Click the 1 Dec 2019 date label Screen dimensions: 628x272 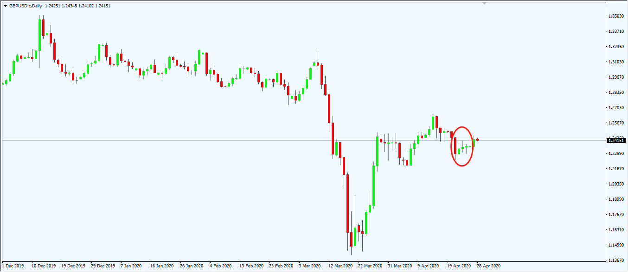tap(13, 266)
